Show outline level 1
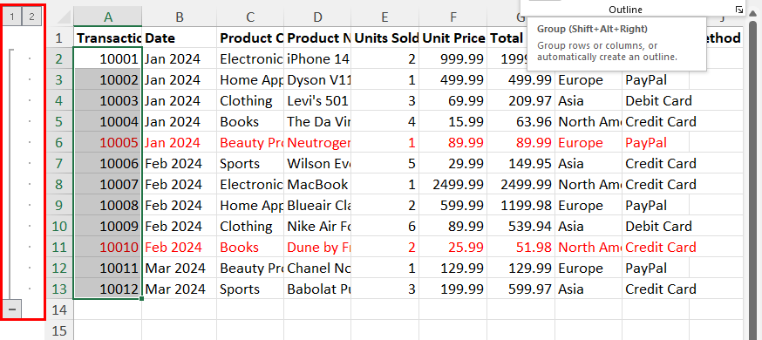Image resolution: width=762 pixels, height=340 pixels. pos(12,17)
